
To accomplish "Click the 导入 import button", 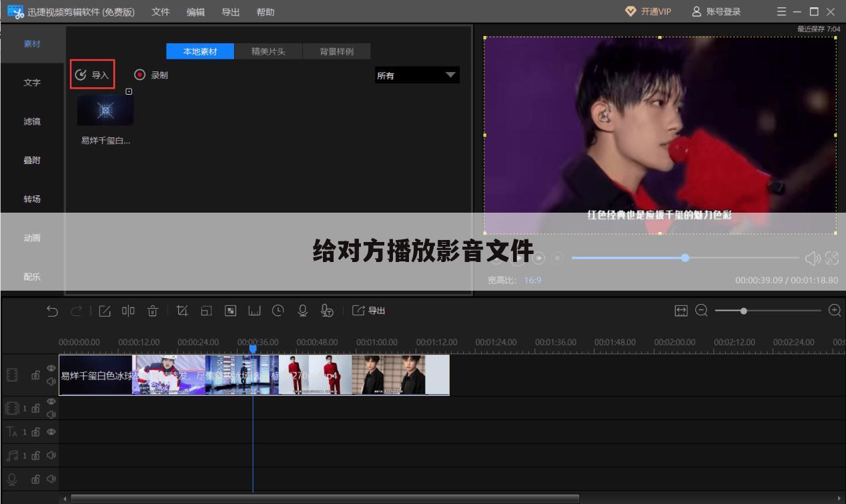I will click(x=93, y=75).
